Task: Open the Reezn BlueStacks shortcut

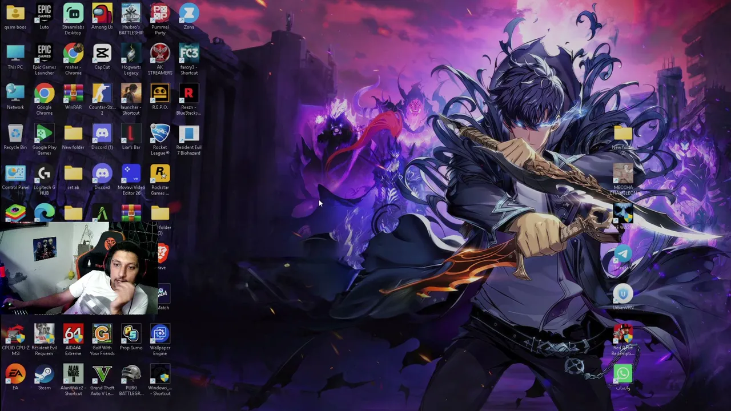Action: tap(189, 99)
